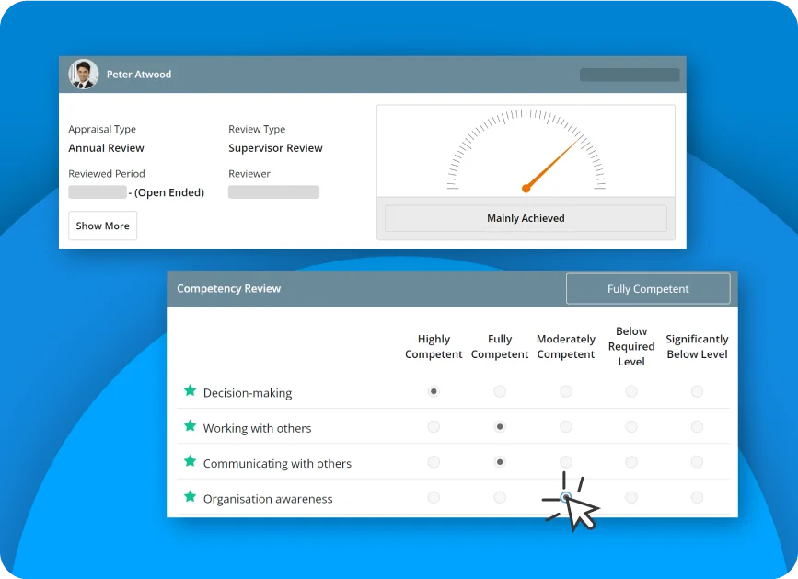The height and width of the screenshot is (579, 798).
Task: Click the redacted Reviewer name field
Action: click(x=273, y=191)
